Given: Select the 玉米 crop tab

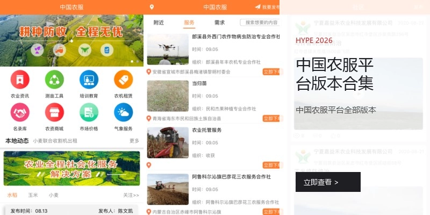Looking at the screenshot, I should [33, 195].
